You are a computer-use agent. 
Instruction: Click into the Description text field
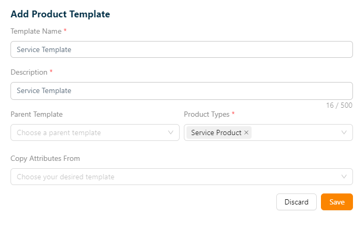[181, 90]
